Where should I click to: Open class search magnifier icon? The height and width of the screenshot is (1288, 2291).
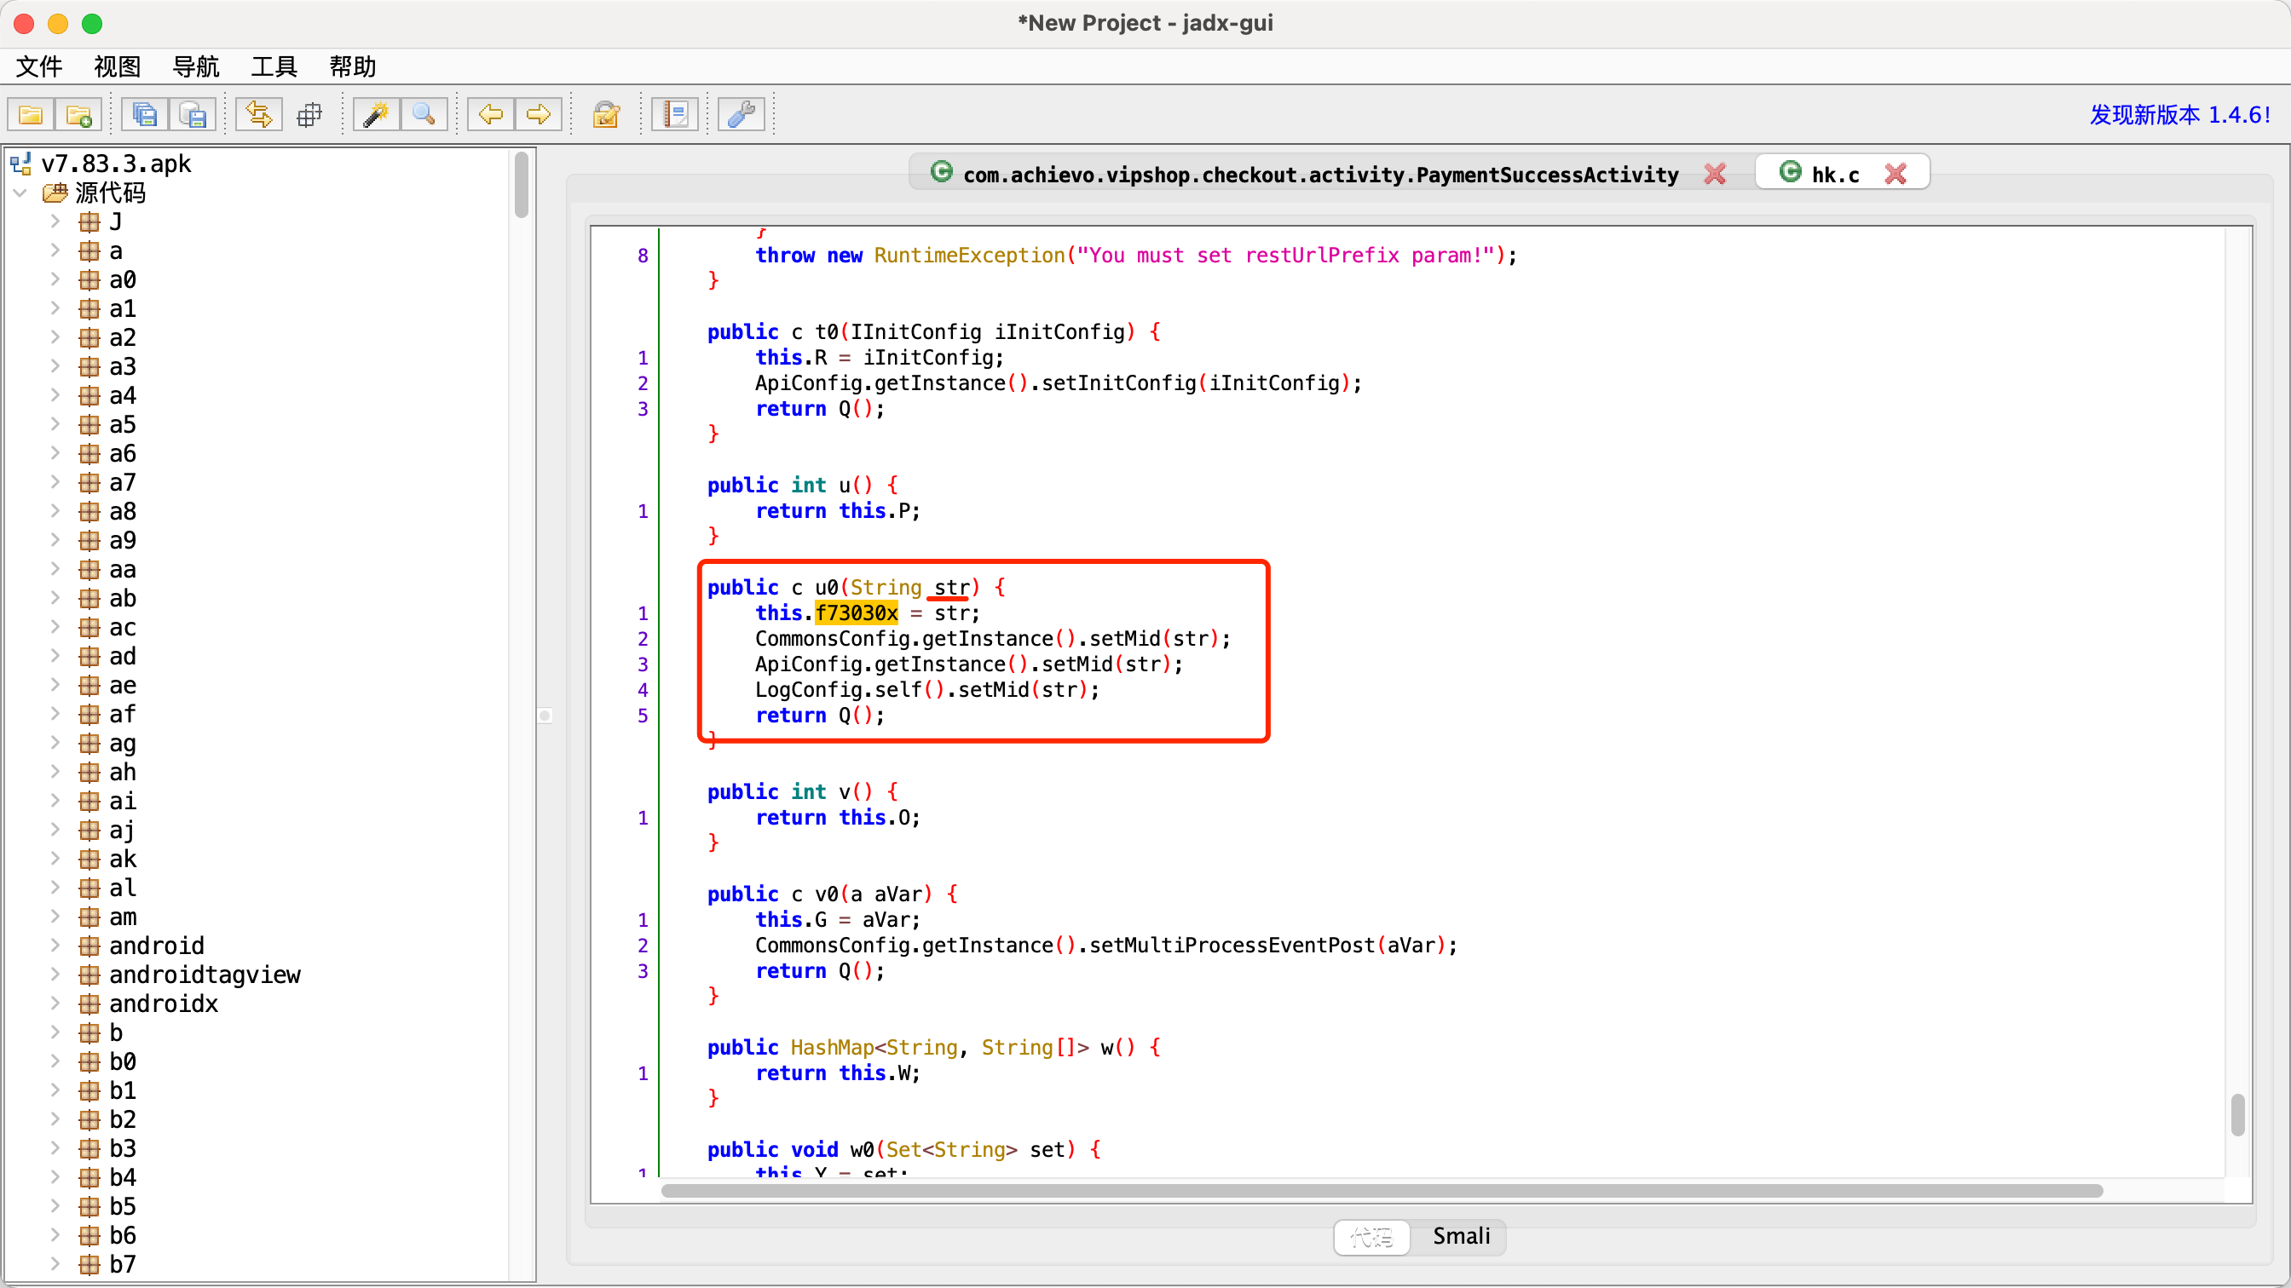click(x=424, y=115)
